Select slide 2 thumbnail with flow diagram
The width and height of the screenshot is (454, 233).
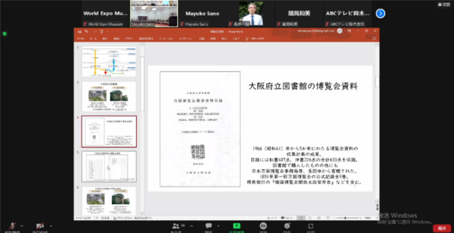109,62
